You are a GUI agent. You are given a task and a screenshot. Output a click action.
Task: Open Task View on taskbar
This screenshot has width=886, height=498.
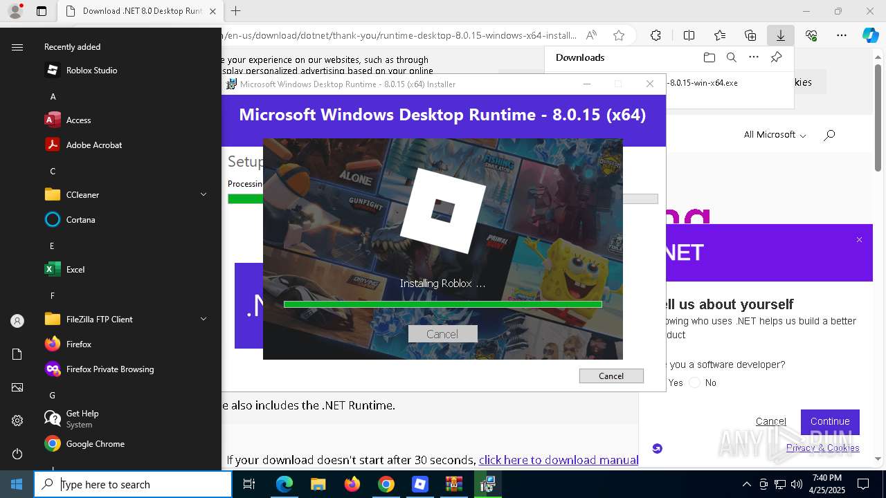249,484
